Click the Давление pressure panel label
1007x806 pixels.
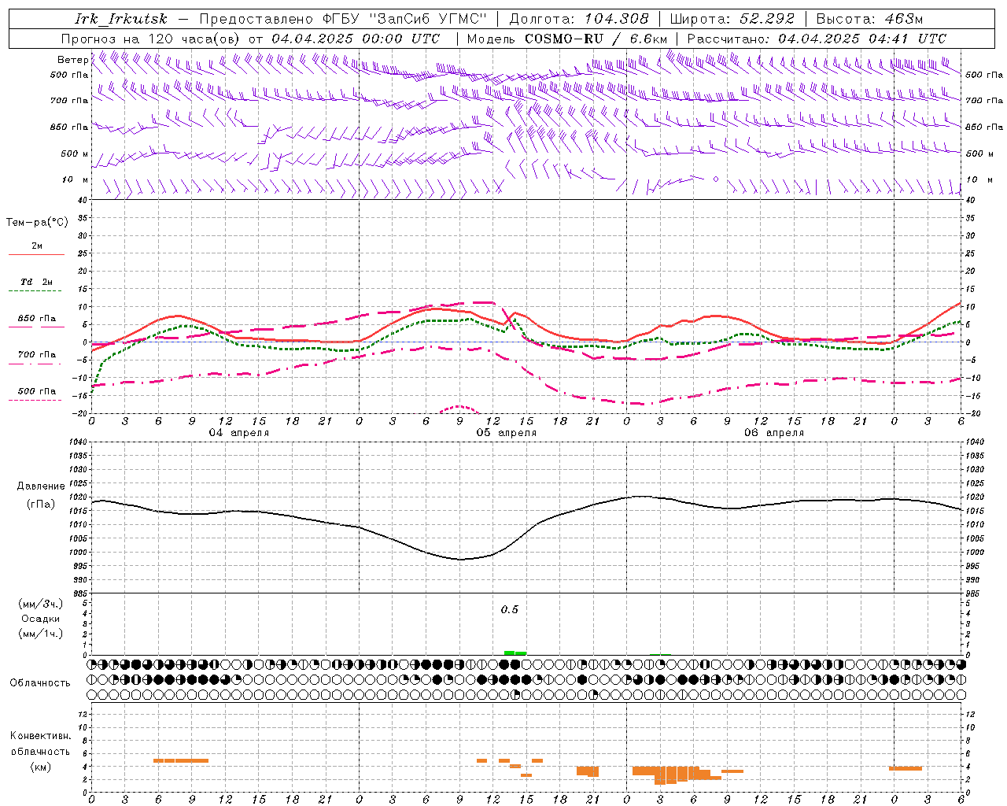pyautogui.click(x=41, y=486)
